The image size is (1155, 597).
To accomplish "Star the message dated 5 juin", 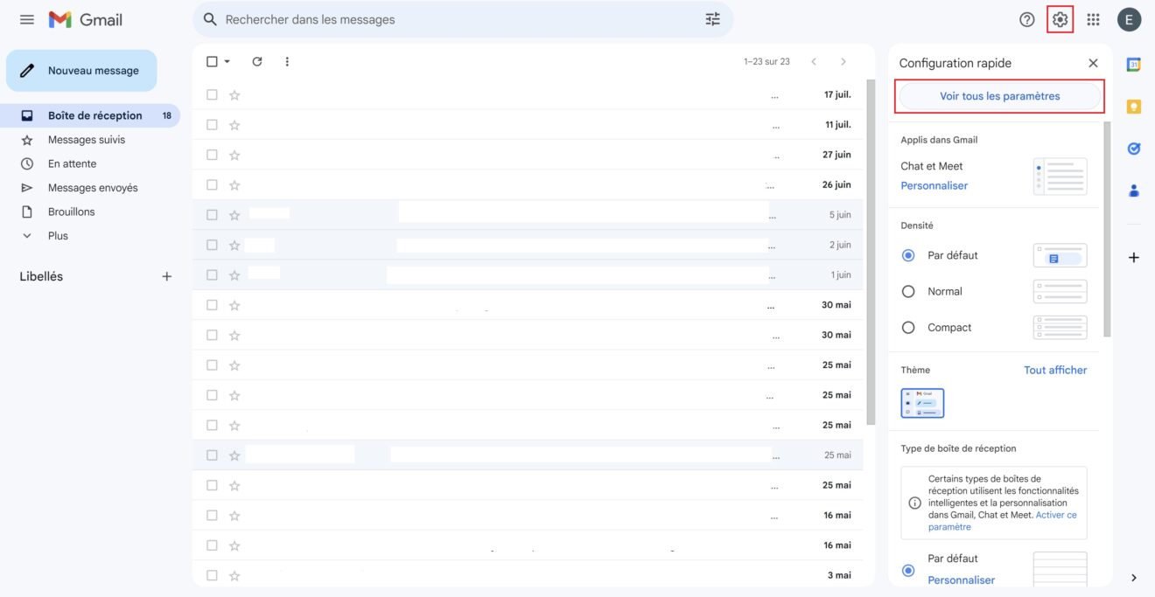I will 234,215.
